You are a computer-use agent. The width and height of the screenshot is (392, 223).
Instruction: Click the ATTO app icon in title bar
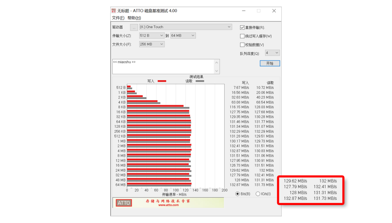tap(114, 11)
